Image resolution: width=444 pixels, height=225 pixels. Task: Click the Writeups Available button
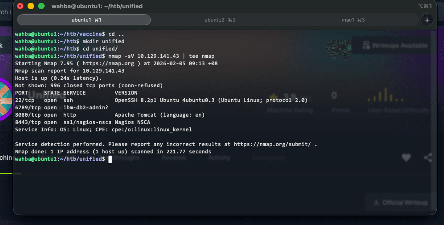[x=395, y=45]
